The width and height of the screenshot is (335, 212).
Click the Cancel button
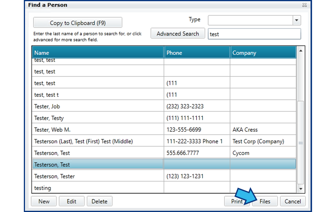293,201
